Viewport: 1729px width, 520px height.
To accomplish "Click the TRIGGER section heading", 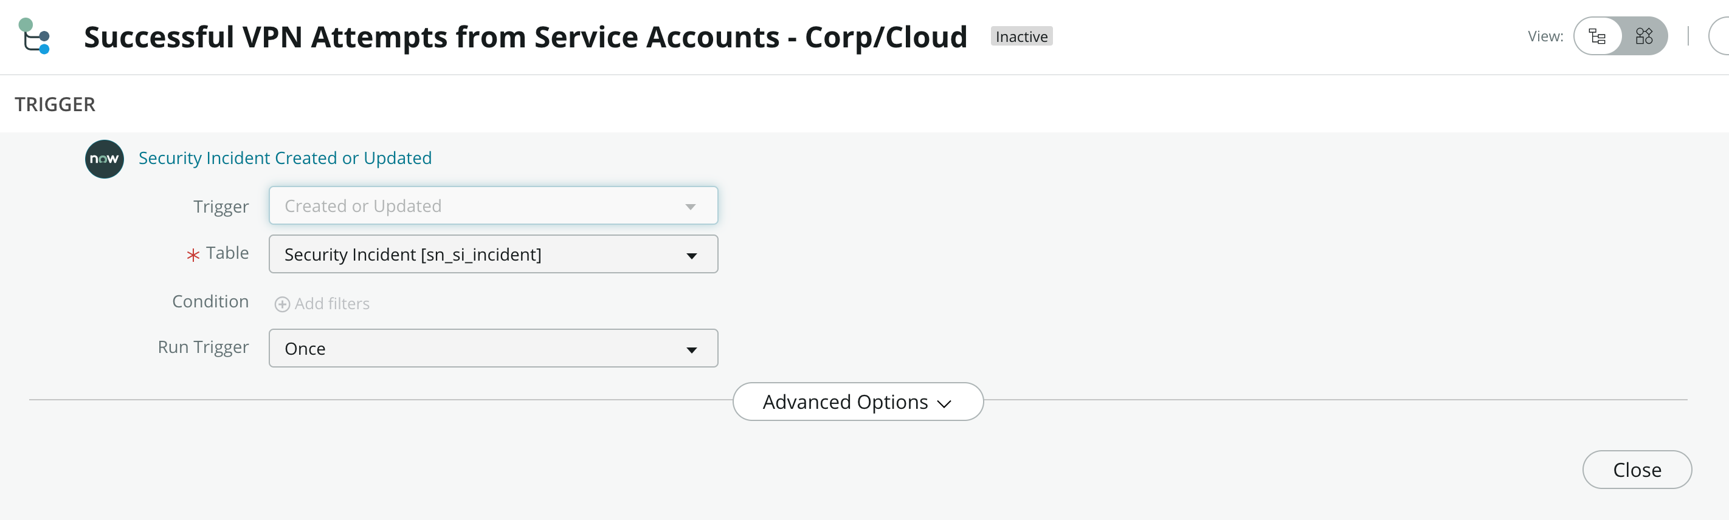I will [55, 104].
